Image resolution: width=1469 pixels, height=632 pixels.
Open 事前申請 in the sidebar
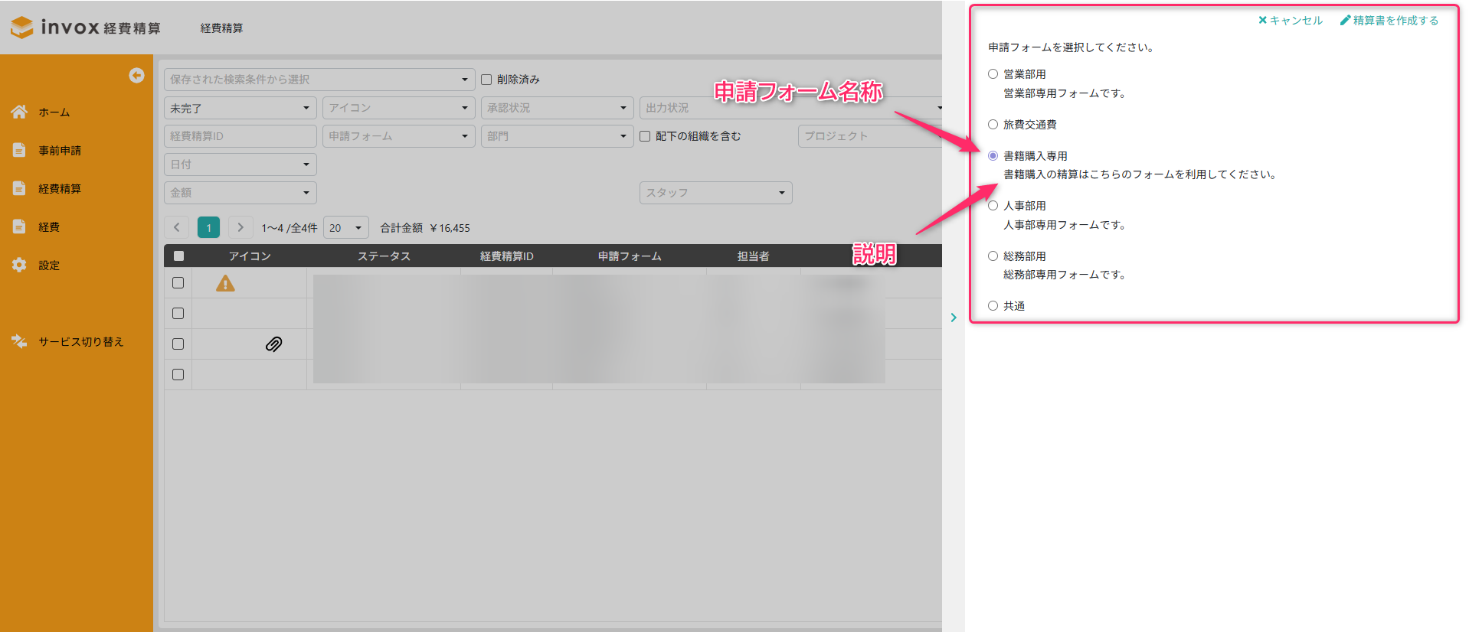pos(60,151)
